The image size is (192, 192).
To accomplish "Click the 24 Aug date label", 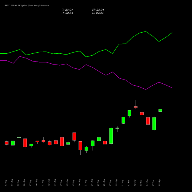I will coord(92,183).
